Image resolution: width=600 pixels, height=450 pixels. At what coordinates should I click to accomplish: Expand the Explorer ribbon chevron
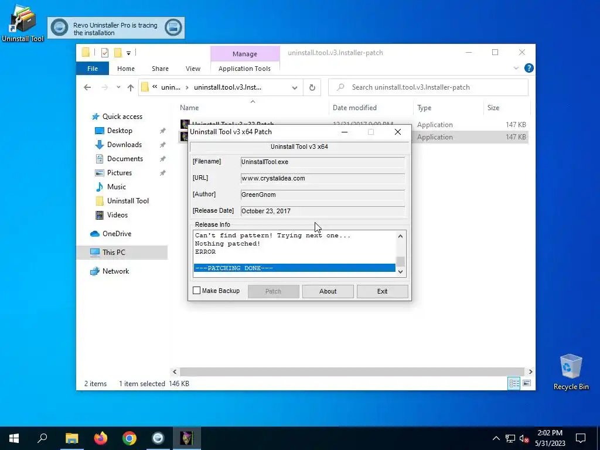pyautogui.click(x=516, y=68)
